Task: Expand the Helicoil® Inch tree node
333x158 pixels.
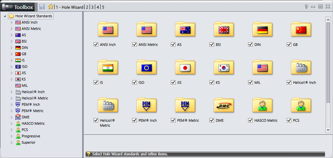Action: coord(12,92)
